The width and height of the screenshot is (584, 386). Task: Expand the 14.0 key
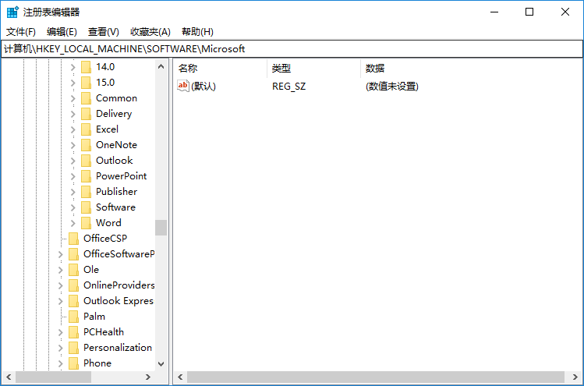[73, 67]
